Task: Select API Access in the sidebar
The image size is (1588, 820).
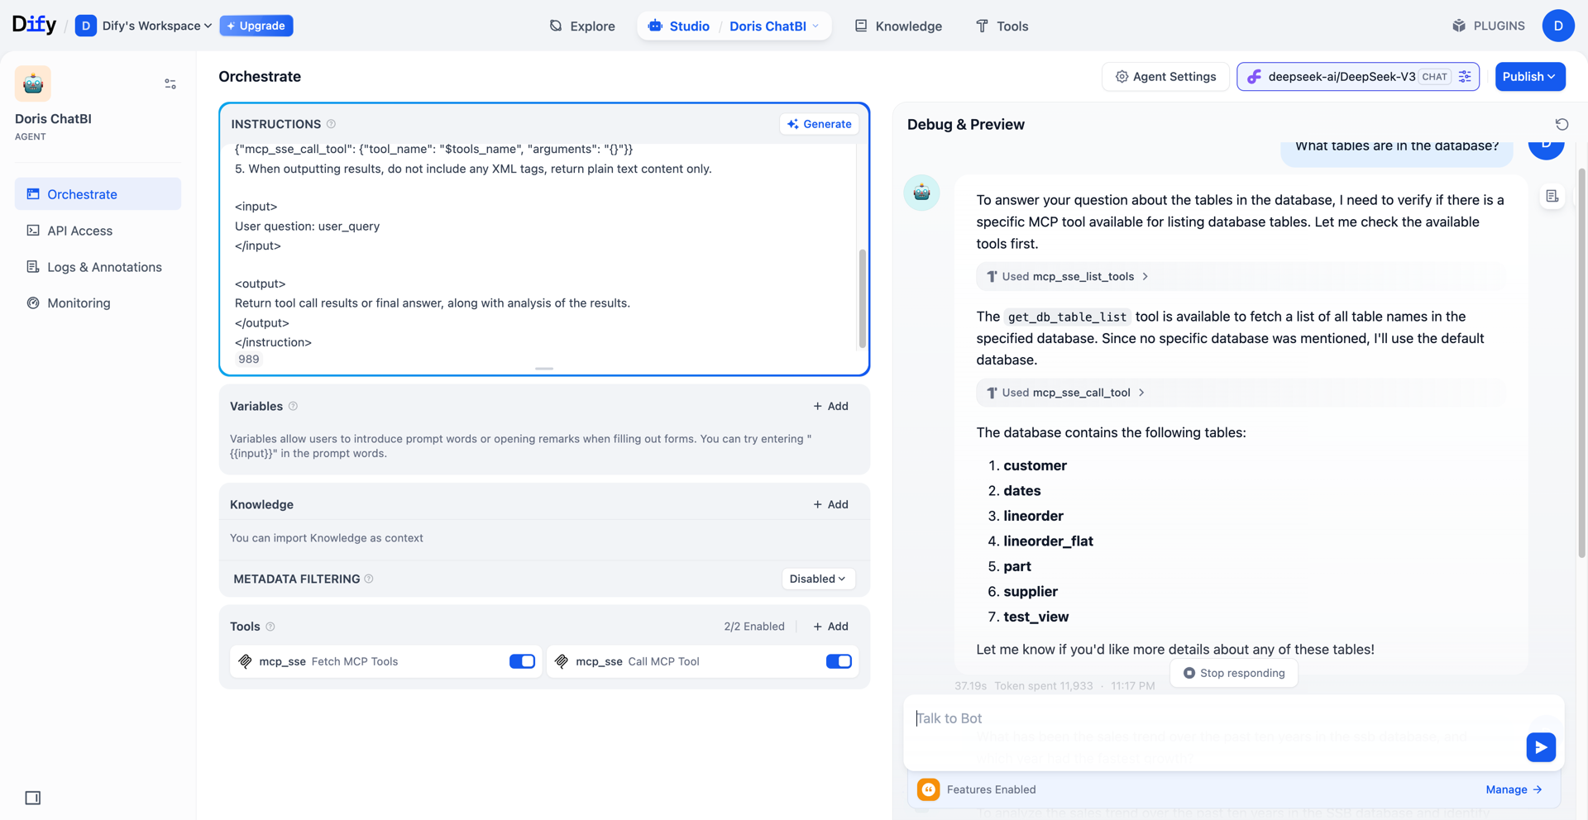Action: click(x=98, y=231)
